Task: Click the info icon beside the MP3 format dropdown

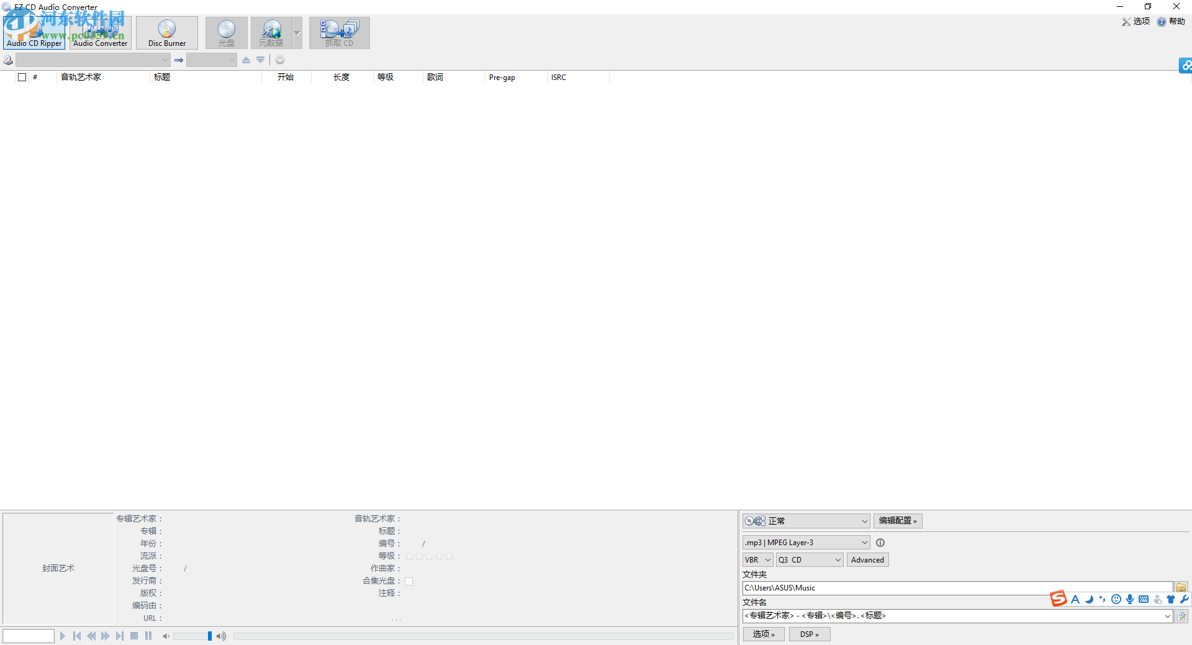Action: [880, 542]
